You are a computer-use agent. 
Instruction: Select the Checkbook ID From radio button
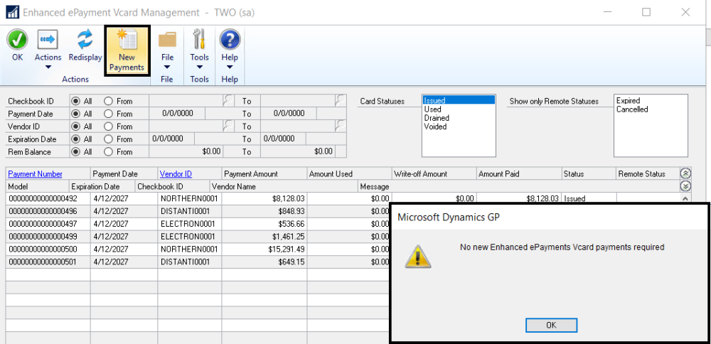109,101
